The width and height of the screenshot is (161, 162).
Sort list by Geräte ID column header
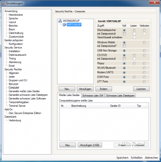pyautogui.click(x=122, y=106)
